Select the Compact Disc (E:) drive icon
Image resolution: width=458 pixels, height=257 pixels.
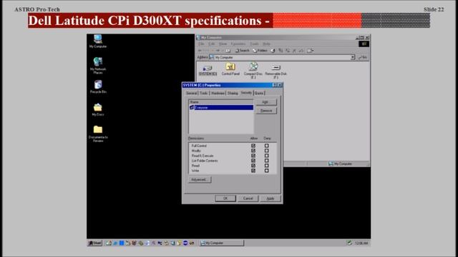(253, 70)
